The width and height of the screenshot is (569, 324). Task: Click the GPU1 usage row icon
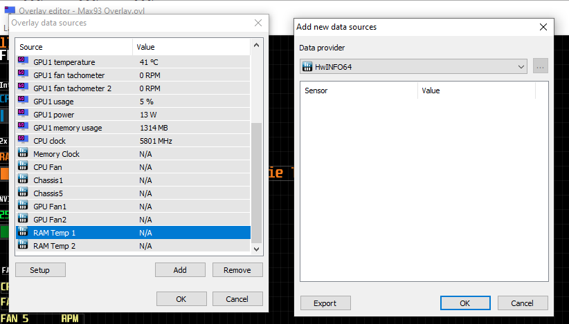click(23, 100)
